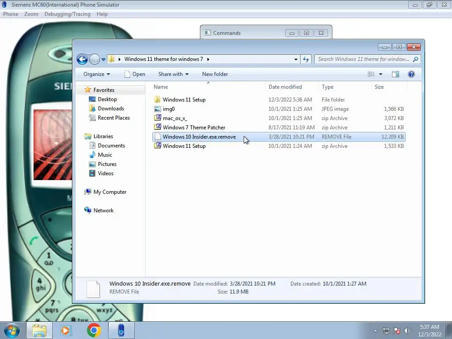Viewport: 452px width, 339px height.
Task: Click the search magnifier icon
Action: (x=415, y=59)
